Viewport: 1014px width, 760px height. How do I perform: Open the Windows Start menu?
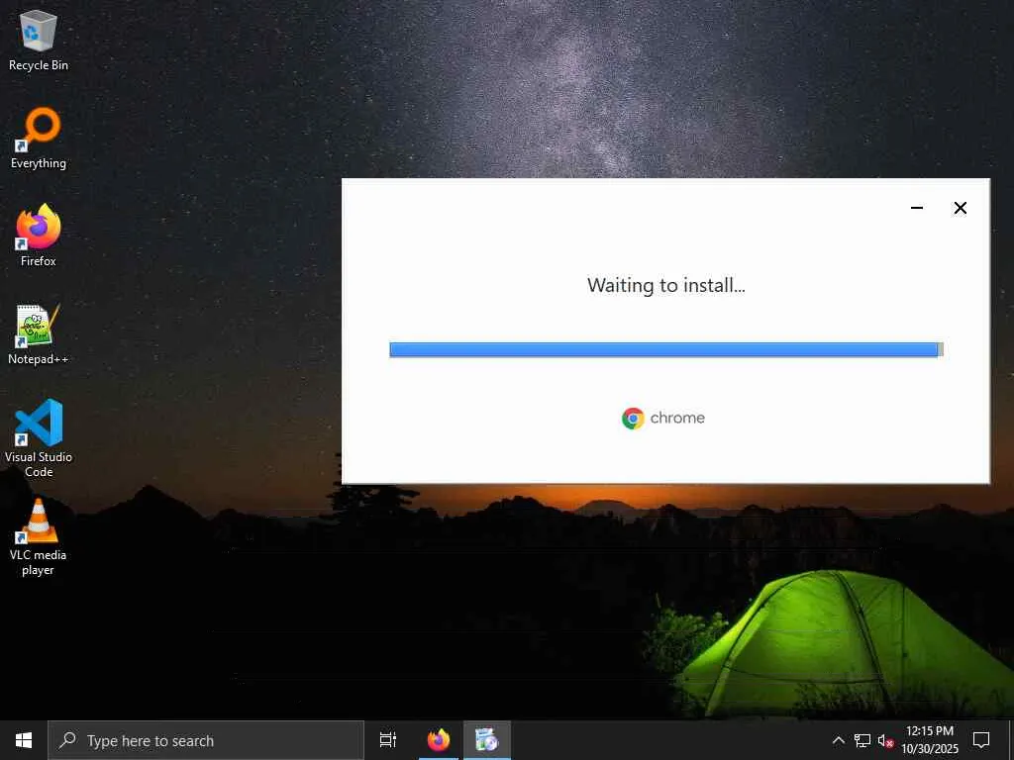click(24, 740)
